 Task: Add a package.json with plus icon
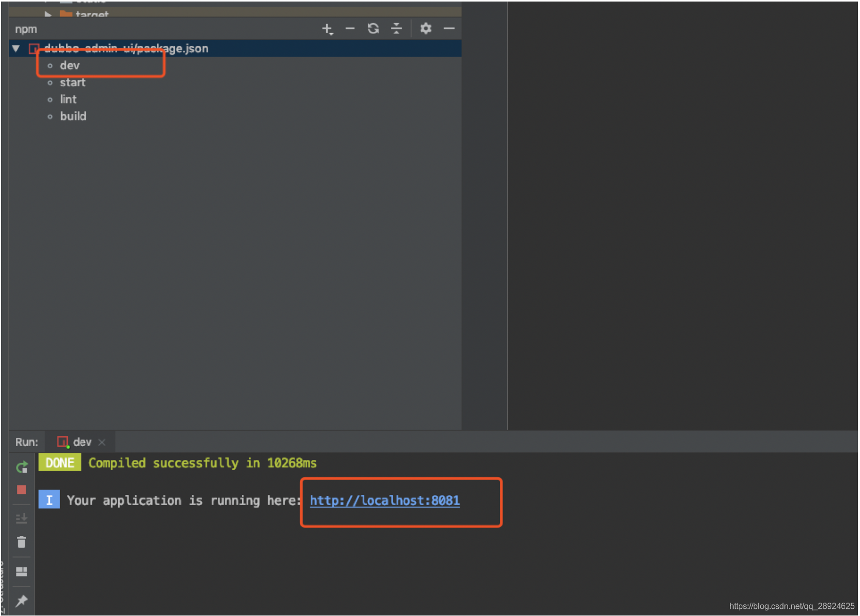[327, 29]
